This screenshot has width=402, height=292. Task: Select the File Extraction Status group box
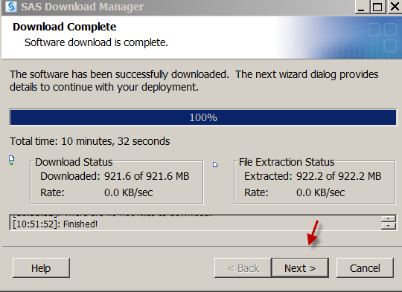[315, 182]
